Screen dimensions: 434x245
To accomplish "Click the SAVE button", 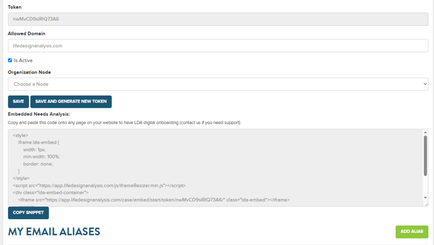I will [x=18, y=101].
